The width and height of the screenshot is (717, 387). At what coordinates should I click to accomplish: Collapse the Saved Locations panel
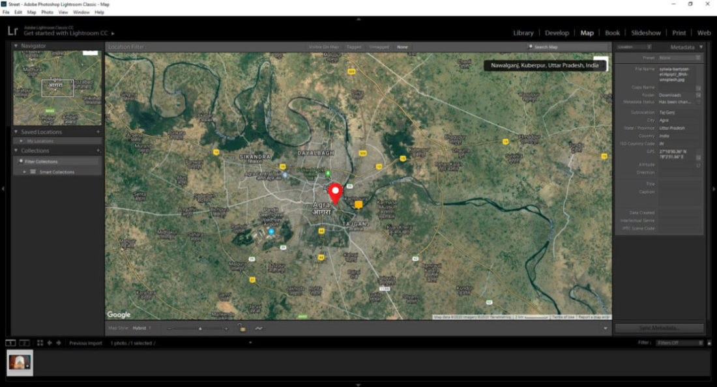[16, 132]
